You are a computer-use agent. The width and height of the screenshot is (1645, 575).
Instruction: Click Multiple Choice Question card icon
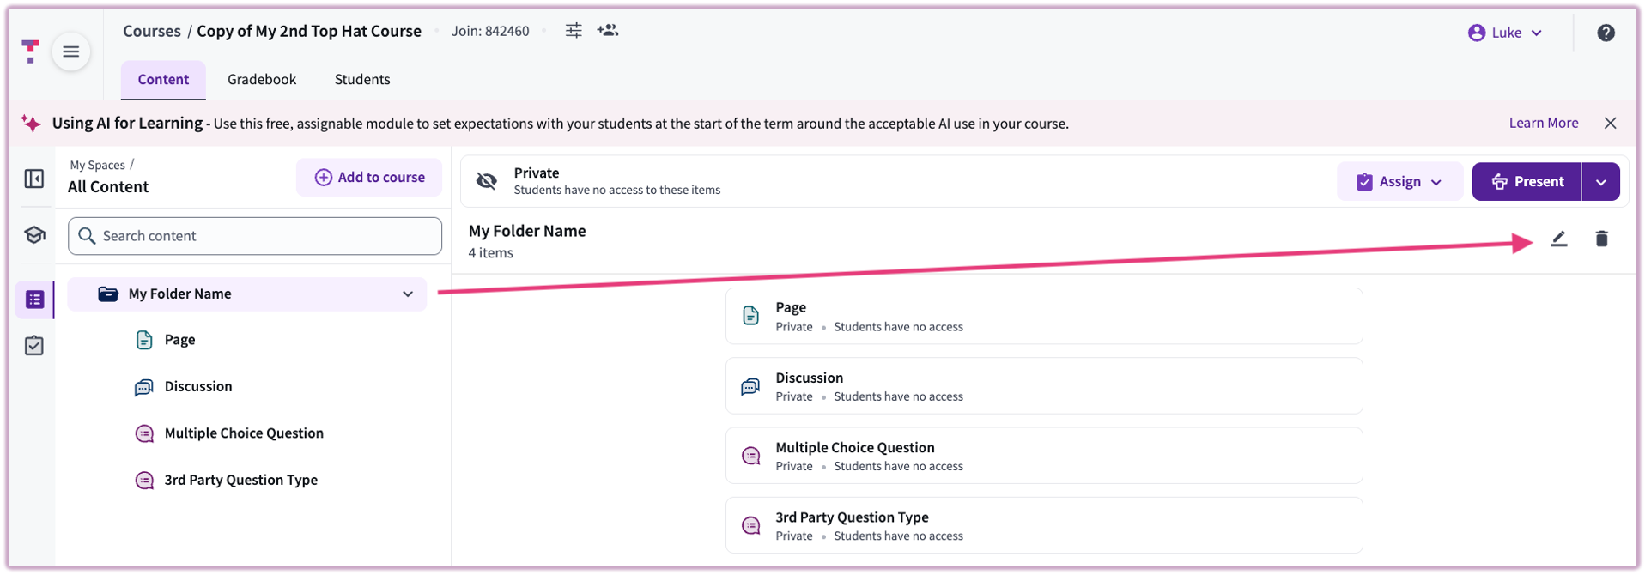pos(750,456)
